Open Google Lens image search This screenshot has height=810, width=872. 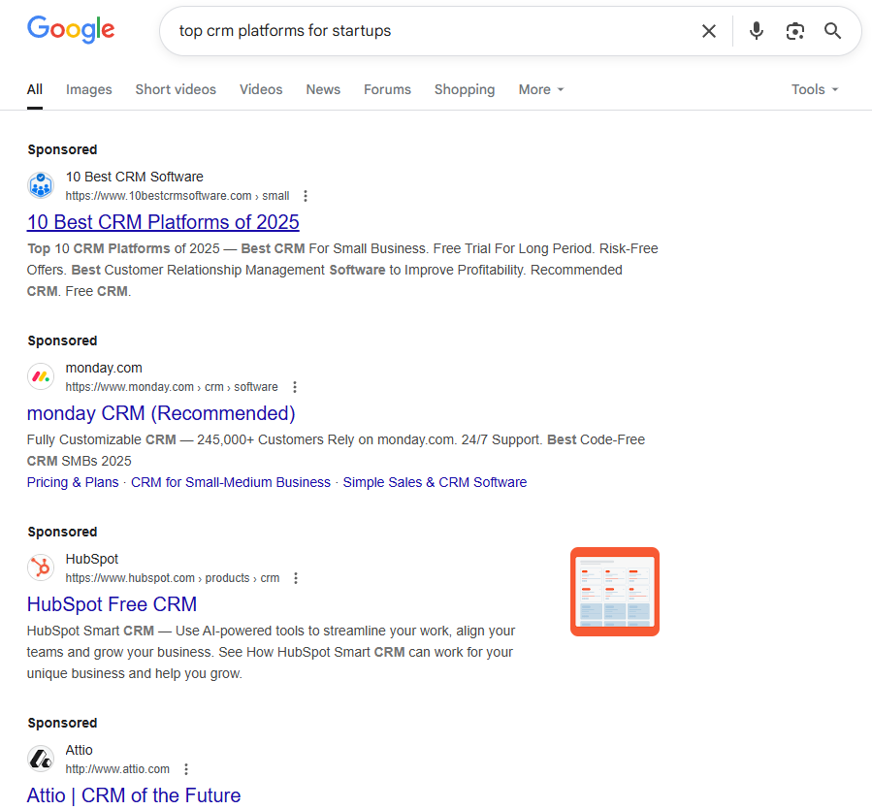coord(794,30)
